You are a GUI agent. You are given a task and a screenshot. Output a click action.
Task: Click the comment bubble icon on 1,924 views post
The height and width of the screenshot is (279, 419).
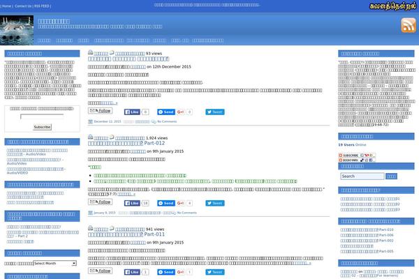pyautogui.click(x=112, y=137)
